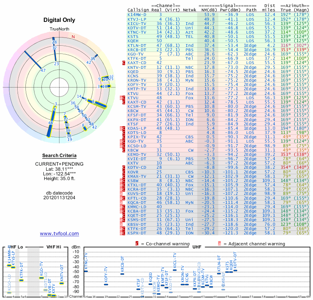Click the KSPX-DT callsign
Screen dimensions: 313x300
click(137, 233)
